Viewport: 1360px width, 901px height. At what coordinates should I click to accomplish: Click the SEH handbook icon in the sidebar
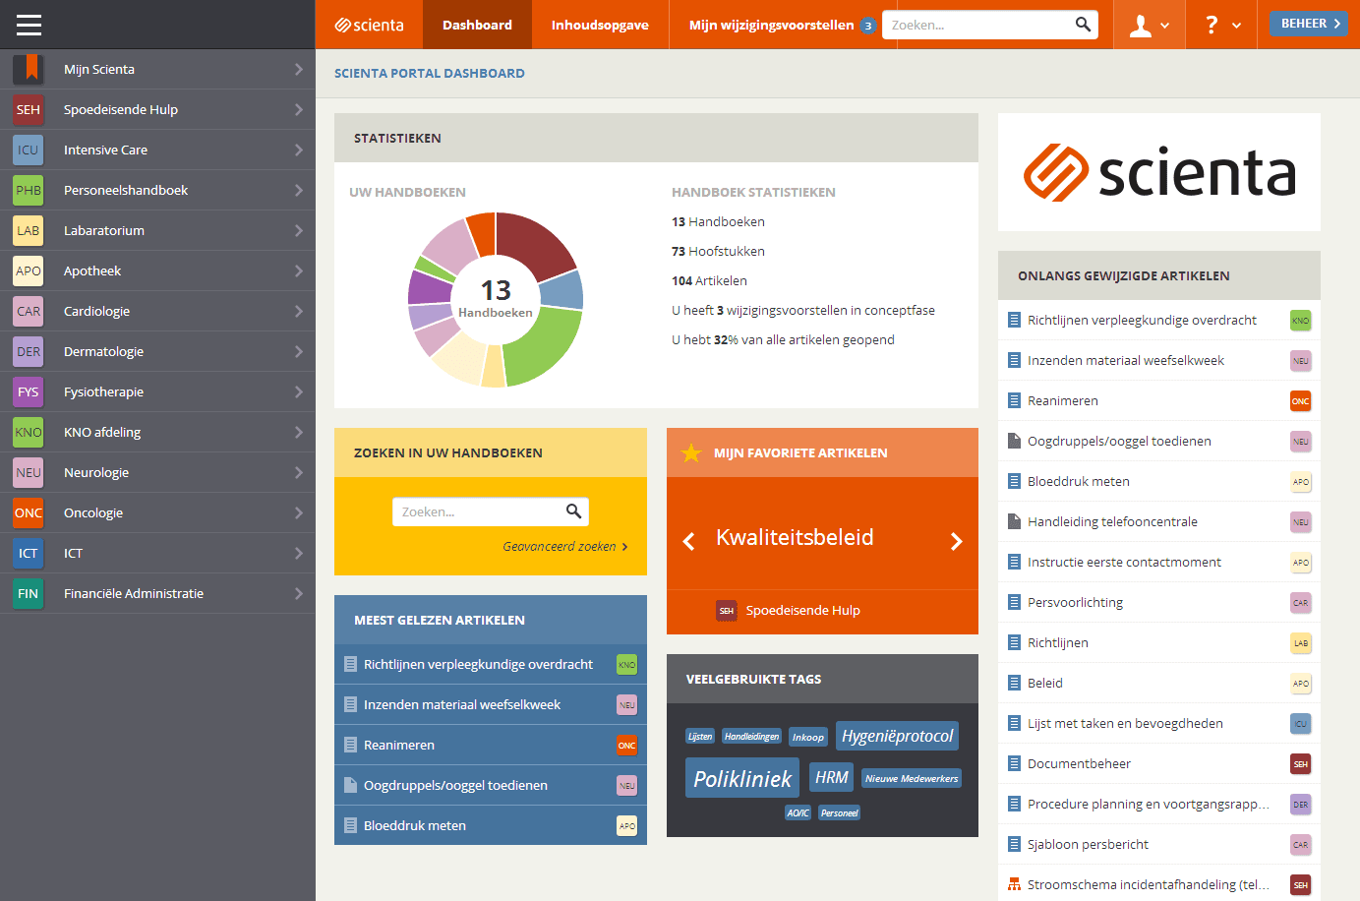29,109
